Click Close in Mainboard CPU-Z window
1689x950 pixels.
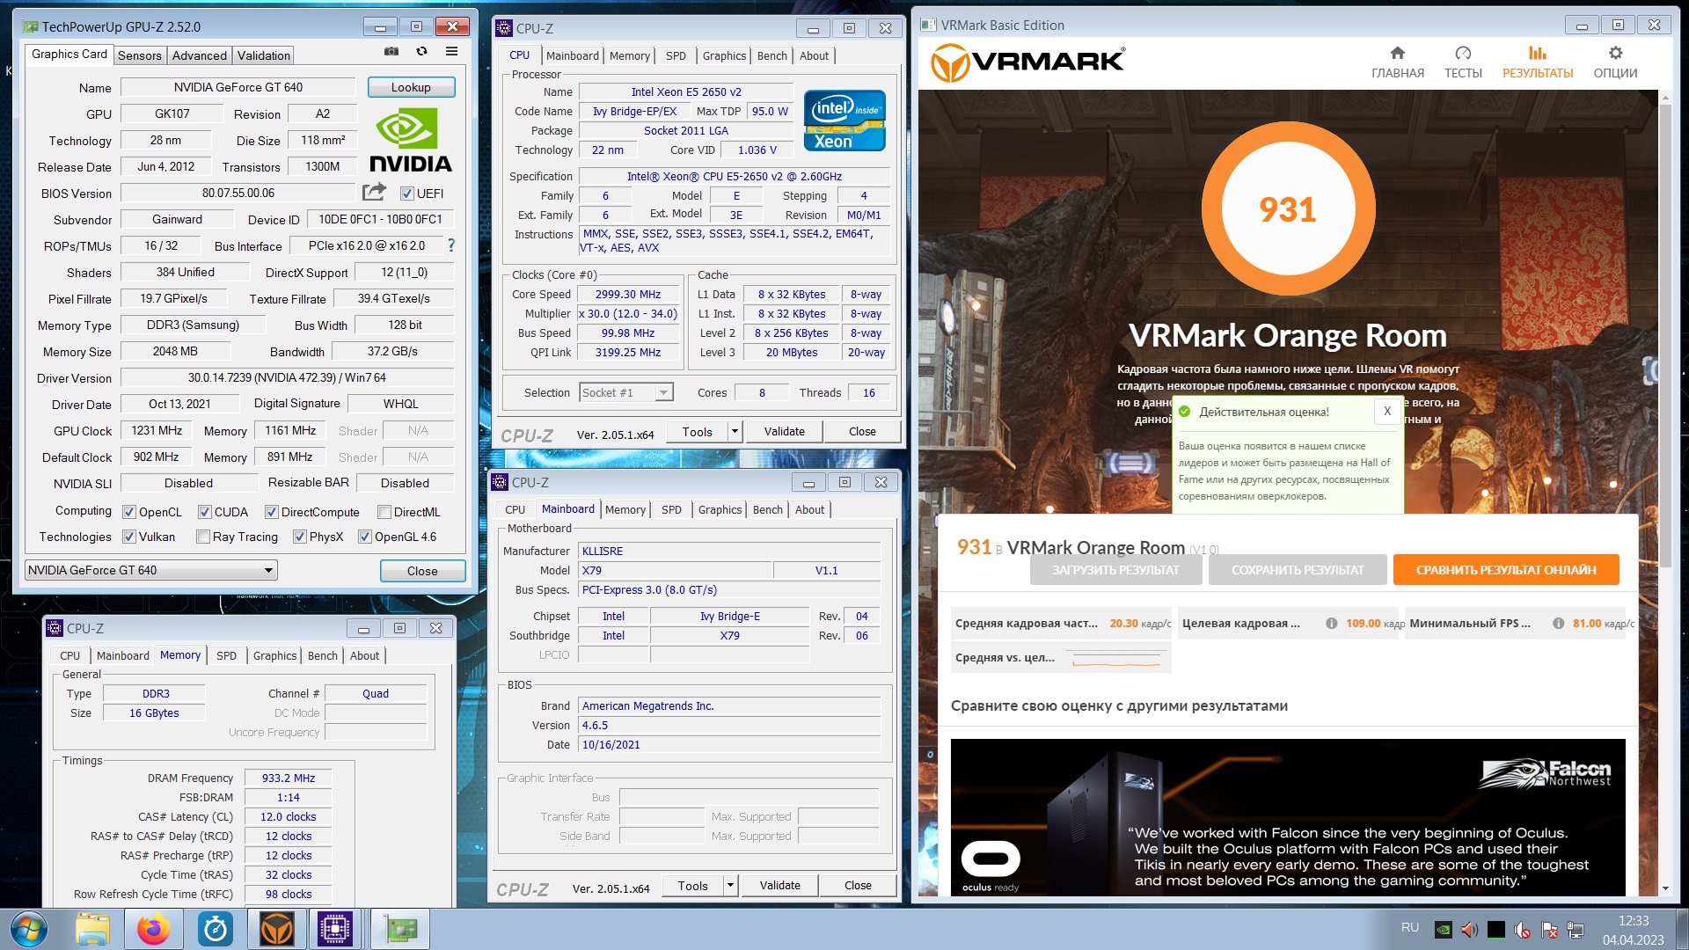tap(858, 886)
